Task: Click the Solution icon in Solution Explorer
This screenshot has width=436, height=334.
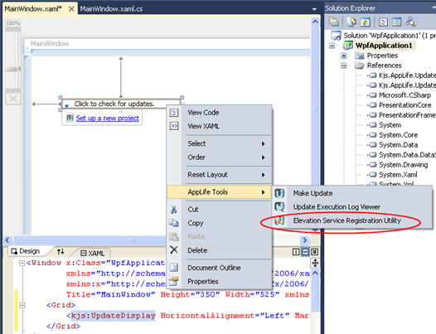Action: [336, 36]
